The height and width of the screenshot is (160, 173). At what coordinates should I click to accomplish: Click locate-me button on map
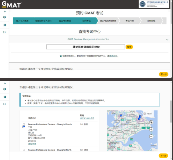151,122
